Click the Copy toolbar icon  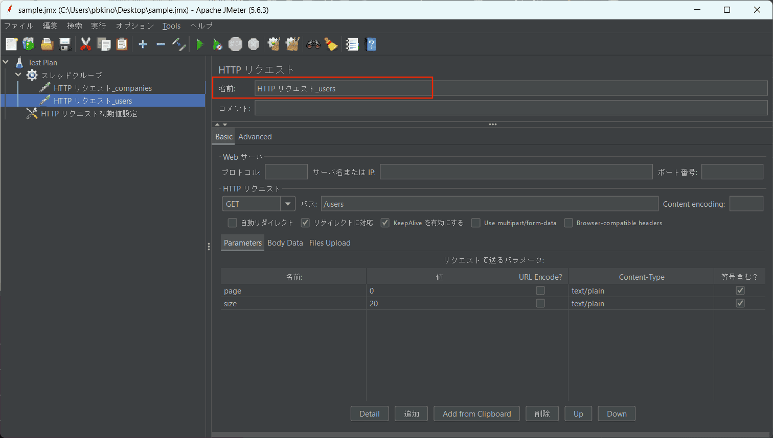(x=104, y=44)
